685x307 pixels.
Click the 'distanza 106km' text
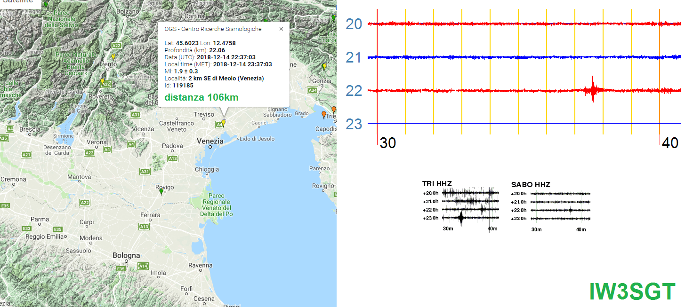tap(201, 97)
